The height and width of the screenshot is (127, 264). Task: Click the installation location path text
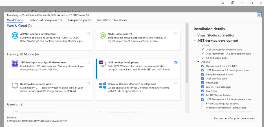[37, 121]
